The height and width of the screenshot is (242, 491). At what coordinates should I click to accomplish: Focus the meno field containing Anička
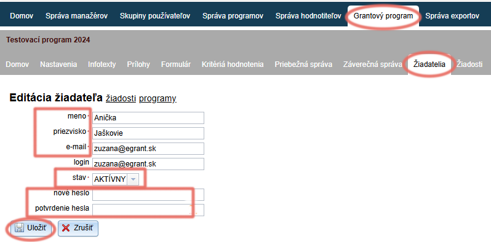coord(148,118)
